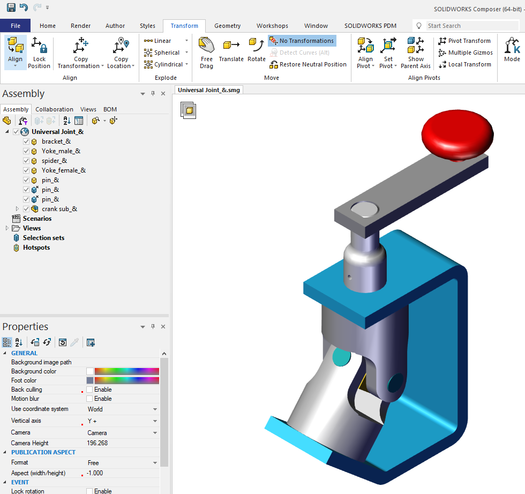
Task: Enable the Back culling checkbox
Action: pos(89,390)
